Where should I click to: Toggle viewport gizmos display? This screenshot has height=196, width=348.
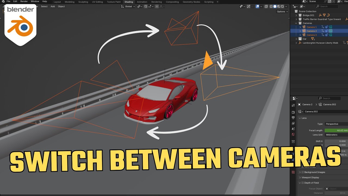249,6
